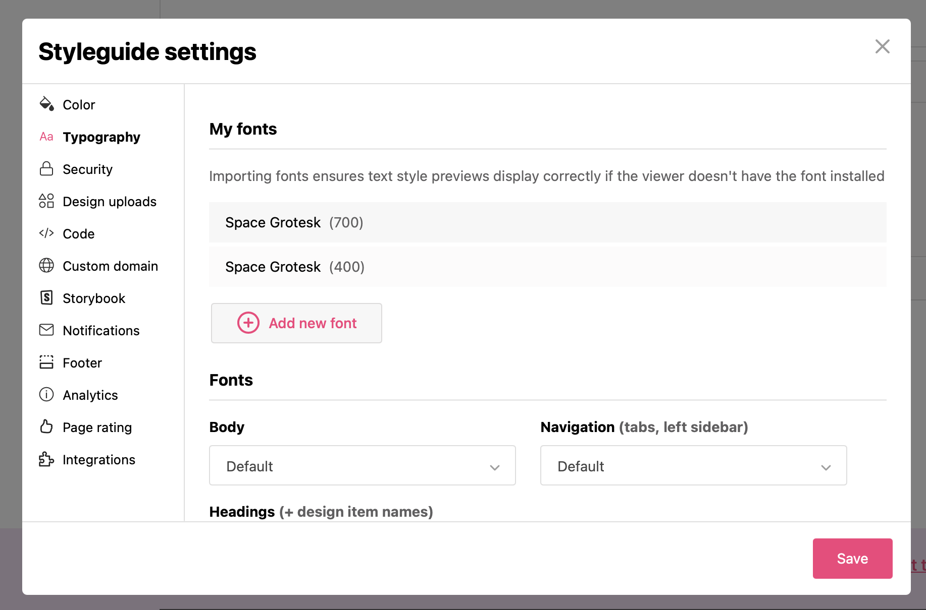Click the Notifications envelope icon
926x610 pixels.
point(46,330)
